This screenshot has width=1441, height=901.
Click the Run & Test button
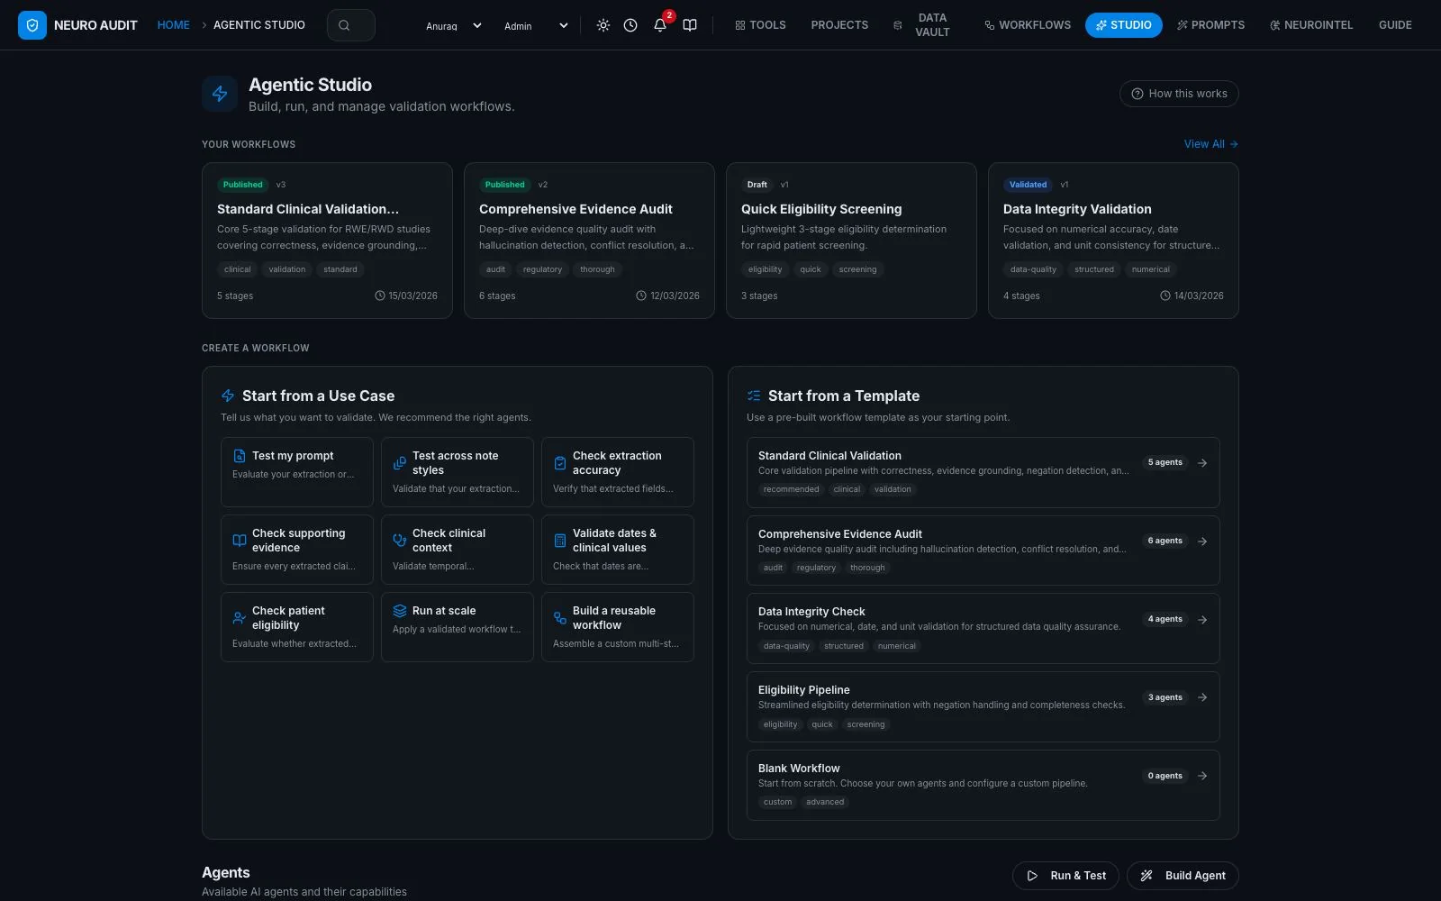click(1066, 876)
